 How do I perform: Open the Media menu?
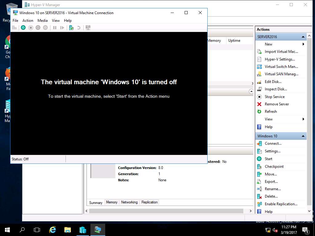[42, 21]
